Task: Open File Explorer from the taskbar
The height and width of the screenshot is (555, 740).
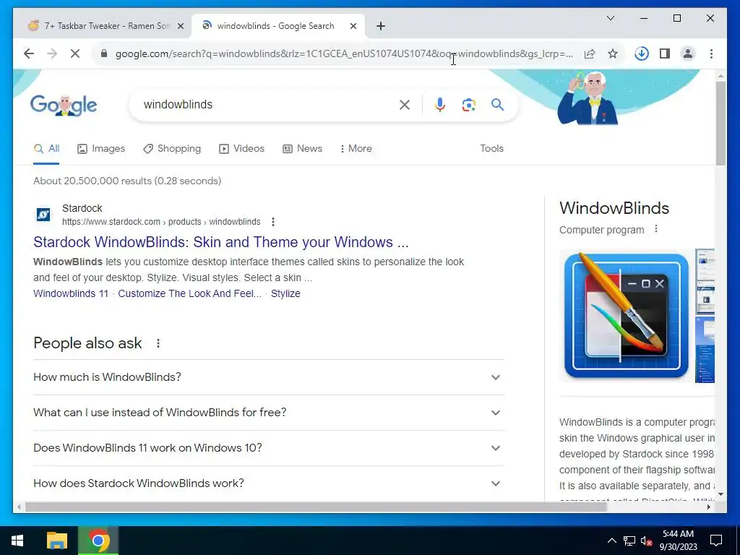Action: pos(58,541)
